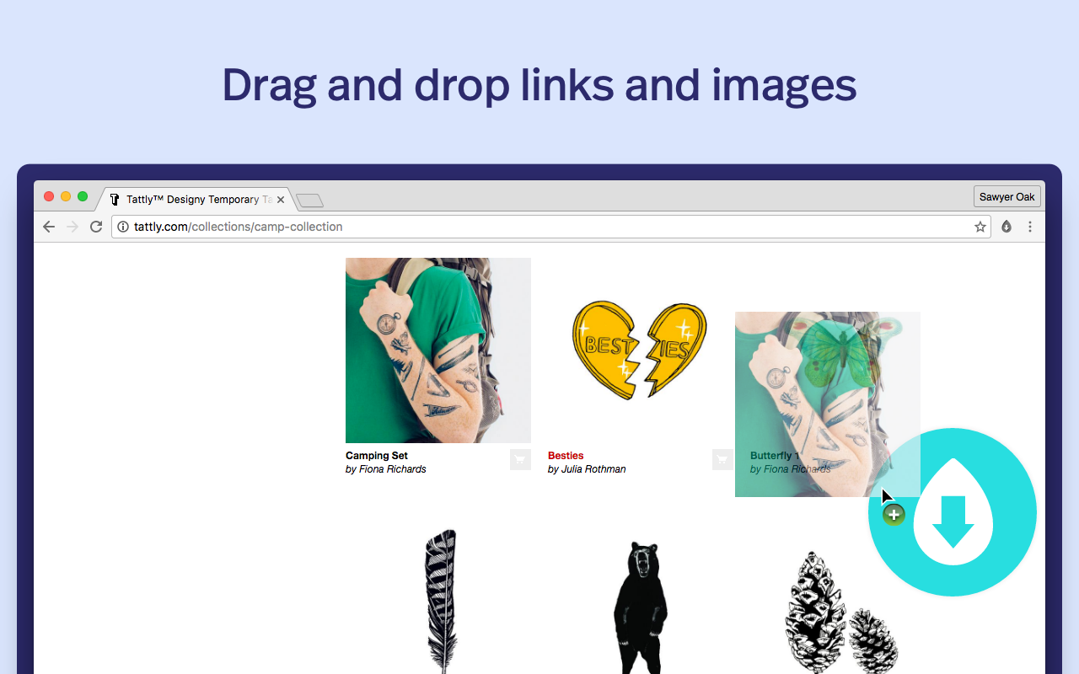Open the Chrome three-dot menu
This screenshot has height=674, width=1079.
pos(1030,227)
